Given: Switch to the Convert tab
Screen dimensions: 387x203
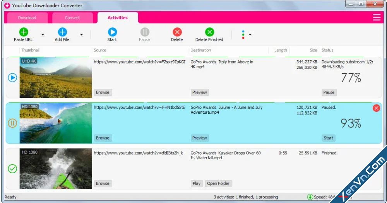Looking at the screenshot, I should 72,18.
